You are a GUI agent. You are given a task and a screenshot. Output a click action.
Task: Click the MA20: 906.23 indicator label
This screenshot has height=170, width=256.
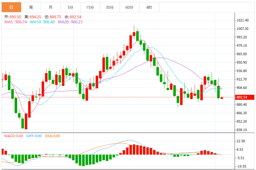[x=70, y=22]
